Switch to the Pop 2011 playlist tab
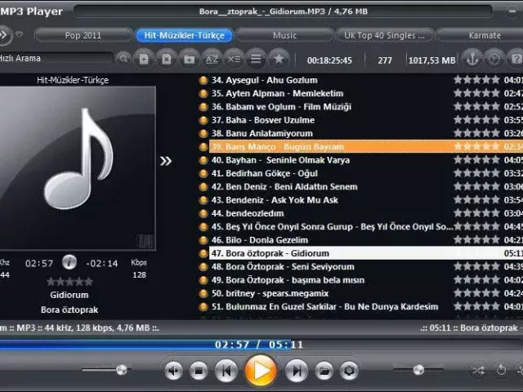This screenshot has width=523, height=392. [x=82, y=35]
